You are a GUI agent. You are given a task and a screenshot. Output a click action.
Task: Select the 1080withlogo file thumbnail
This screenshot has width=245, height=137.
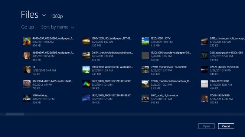27,98
